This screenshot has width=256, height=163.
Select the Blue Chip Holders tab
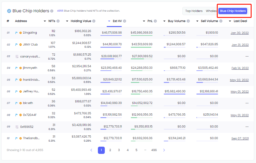pos(233,11)
